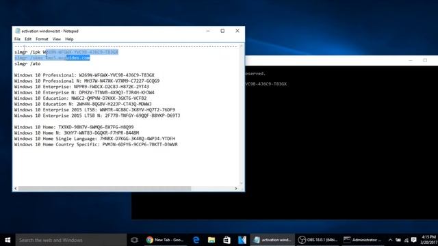This screenshot has height=246, width=438.
Task: Open the network tray icon
Action: (407, 240)
